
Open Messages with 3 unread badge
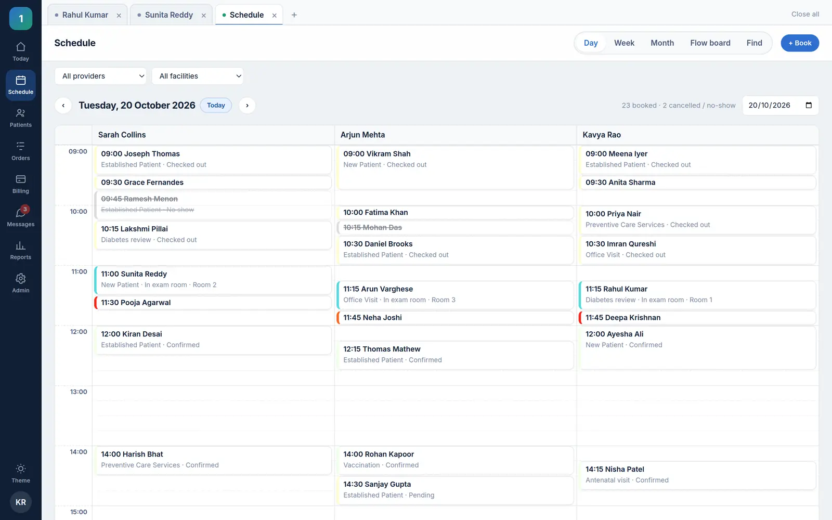click(21, 217)
